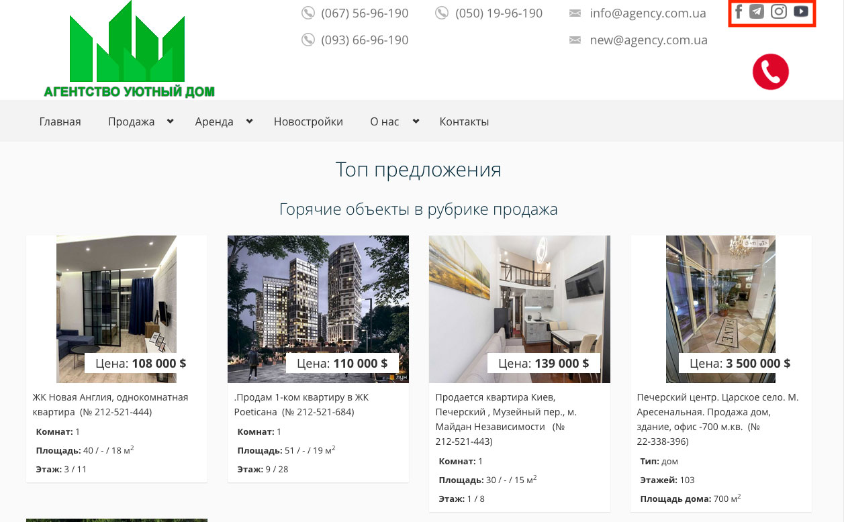Click price tag 139 000 $
This screenshot has height=522, width=844.
pyautogui.click(x=544, y=363)
